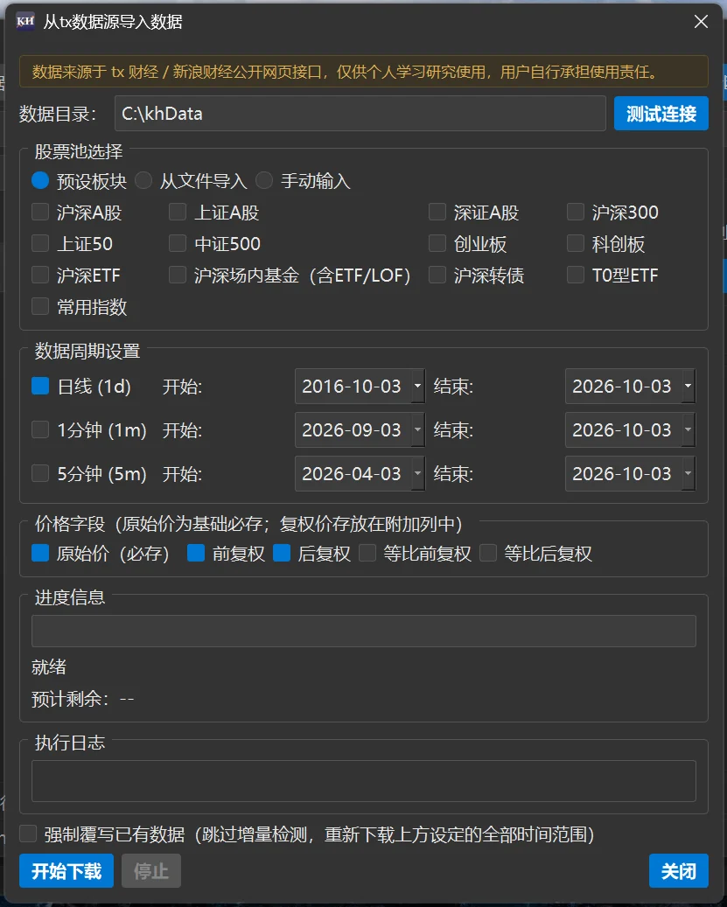The width and height of the screenshot is (727, 907).
Task: Enable the 1分钟 (1m) period checkbox
Action: pyautogui.click(x=40, y=429)
